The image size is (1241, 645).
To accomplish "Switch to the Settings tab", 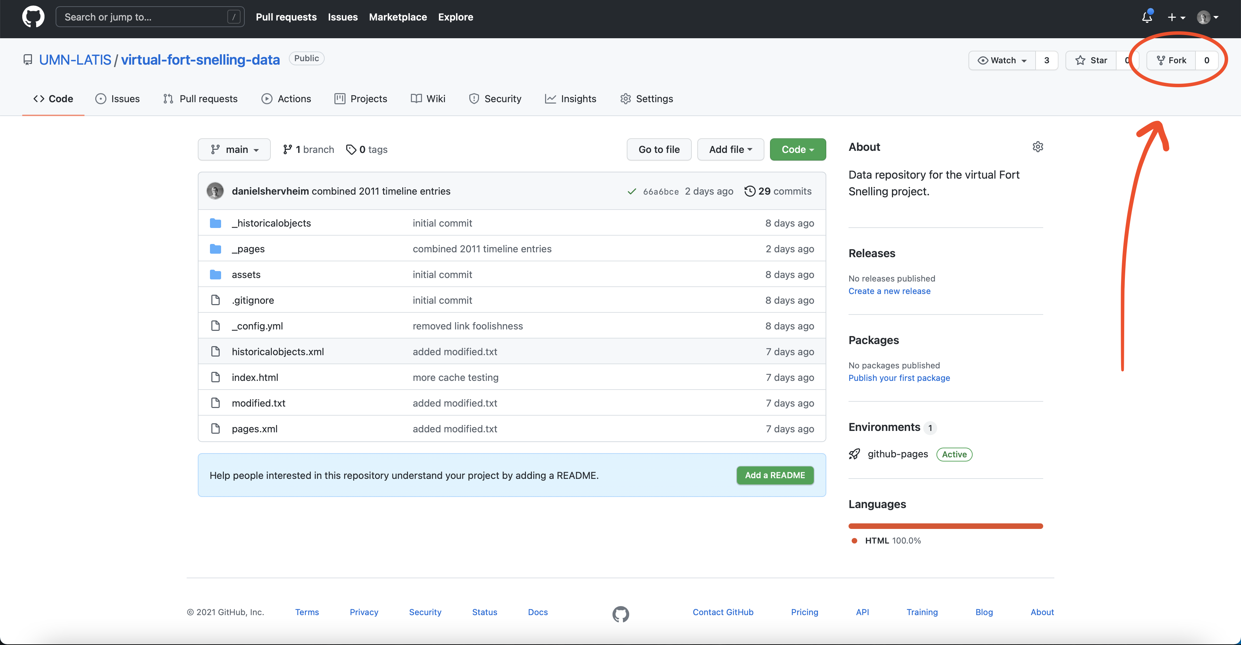I will 647,99.
